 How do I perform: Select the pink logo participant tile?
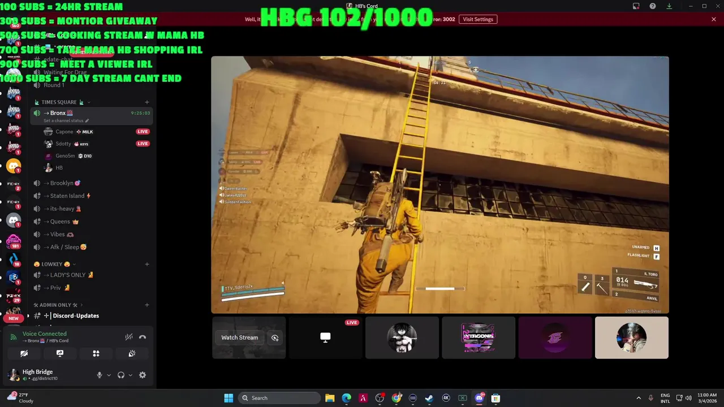[479, 337]
